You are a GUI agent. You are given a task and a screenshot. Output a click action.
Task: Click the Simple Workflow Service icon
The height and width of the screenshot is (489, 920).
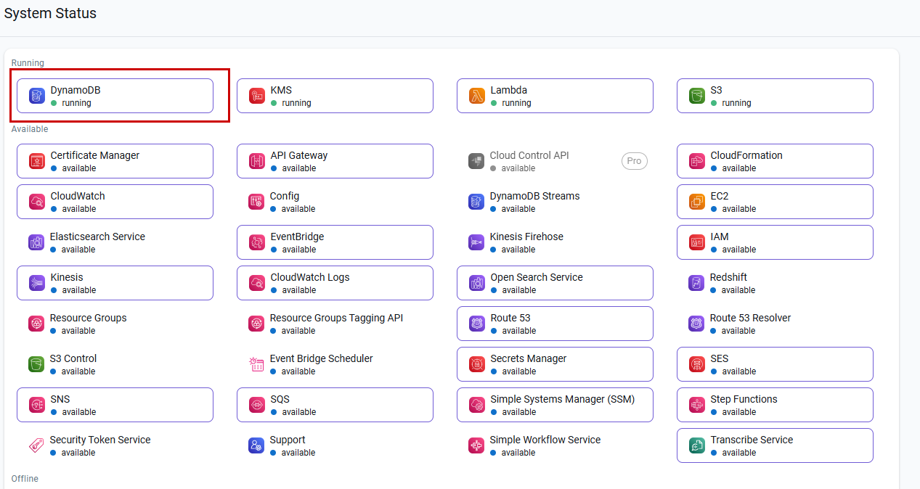[476, 445]
